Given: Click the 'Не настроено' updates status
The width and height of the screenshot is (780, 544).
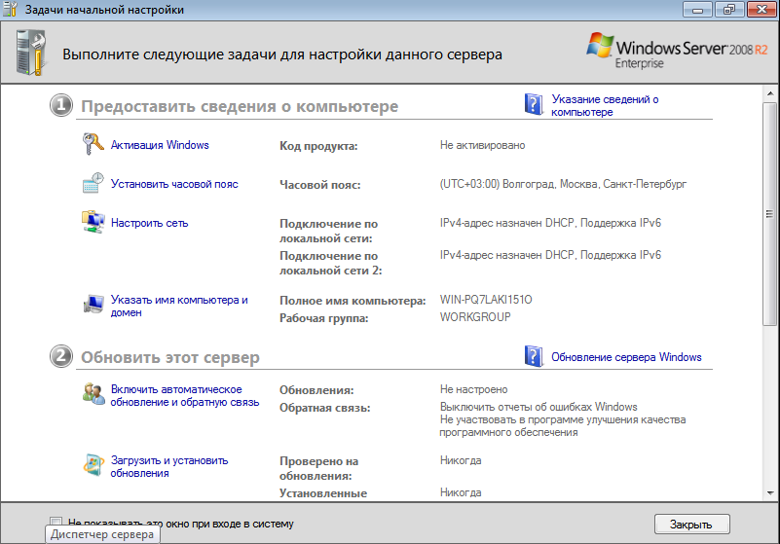Looking at the screenshot, I should (473, 389).
